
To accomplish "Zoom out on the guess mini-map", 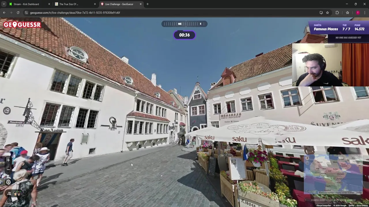I will (307, 162).
